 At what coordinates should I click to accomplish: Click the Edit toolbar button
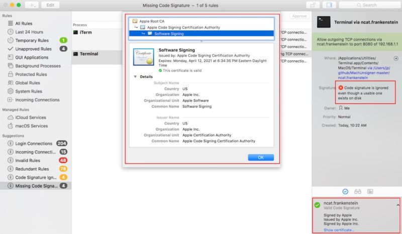[x=50, y=5]
